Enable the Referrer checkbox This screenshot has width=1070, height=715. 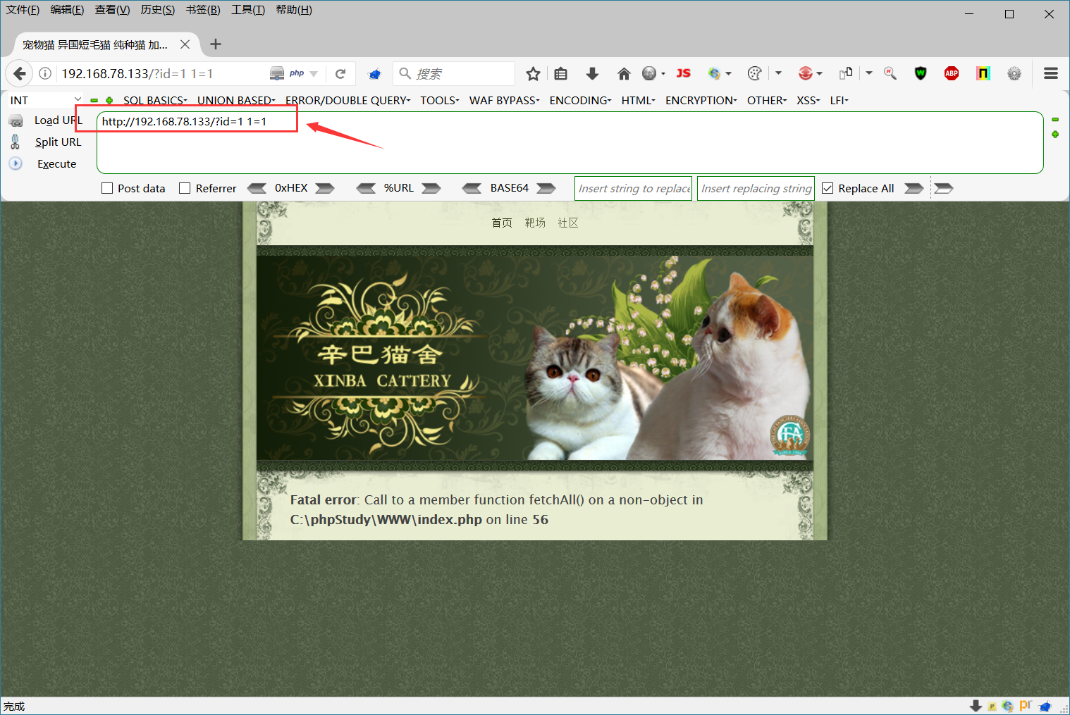coord(185,188)
